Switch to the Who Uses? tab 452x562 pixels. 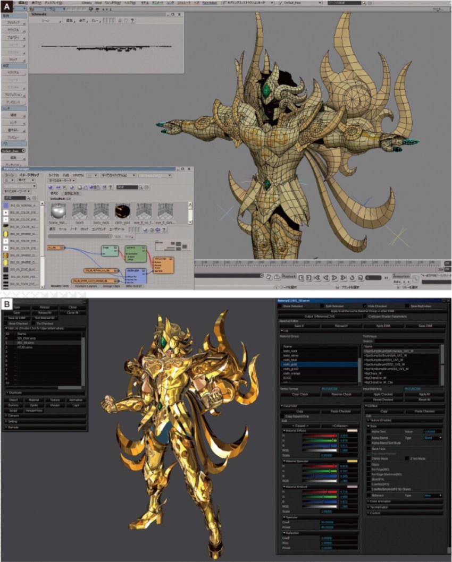[134, 286]
